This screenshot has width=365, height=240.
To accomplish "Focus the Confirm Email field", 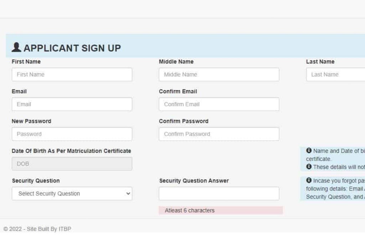I will pyautogui.click(x=219, y=104).
